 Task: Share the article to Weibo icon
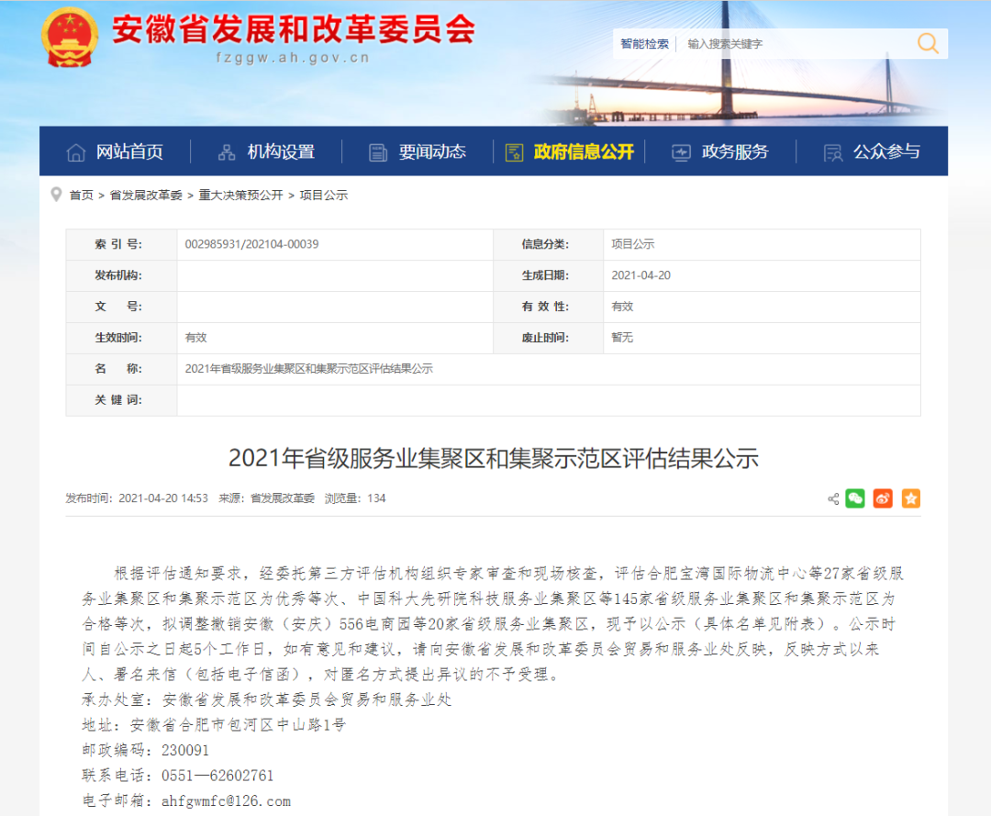tap(882, 499)
